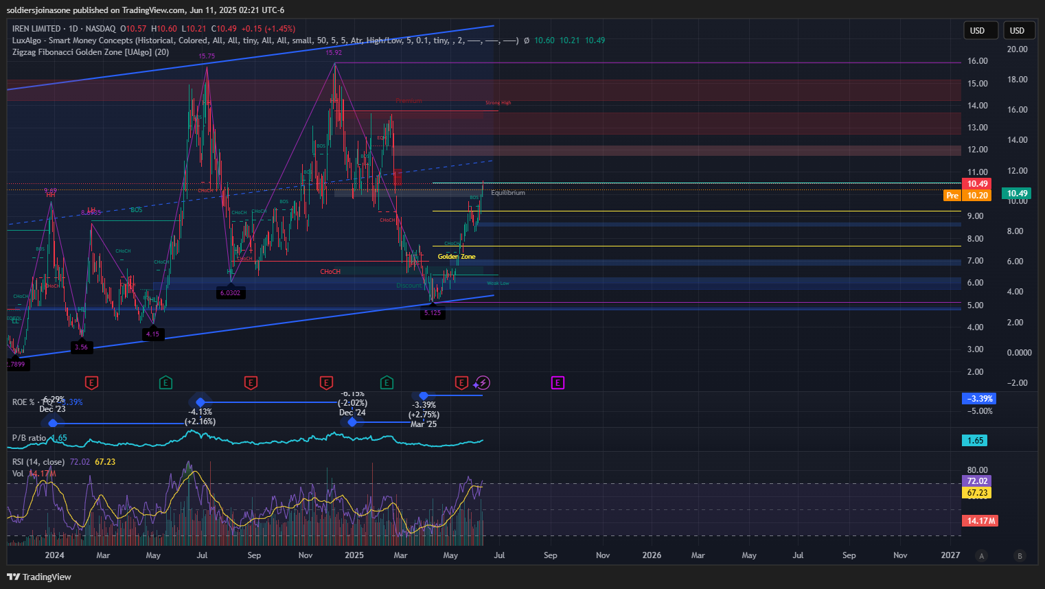1045x589 pixels.
Task: Click the Strong High label
Action: pyautogui.click(x=498, y=103)
